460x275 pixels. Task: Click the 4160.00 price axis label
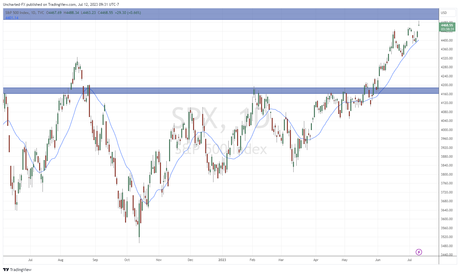point(447,94)
